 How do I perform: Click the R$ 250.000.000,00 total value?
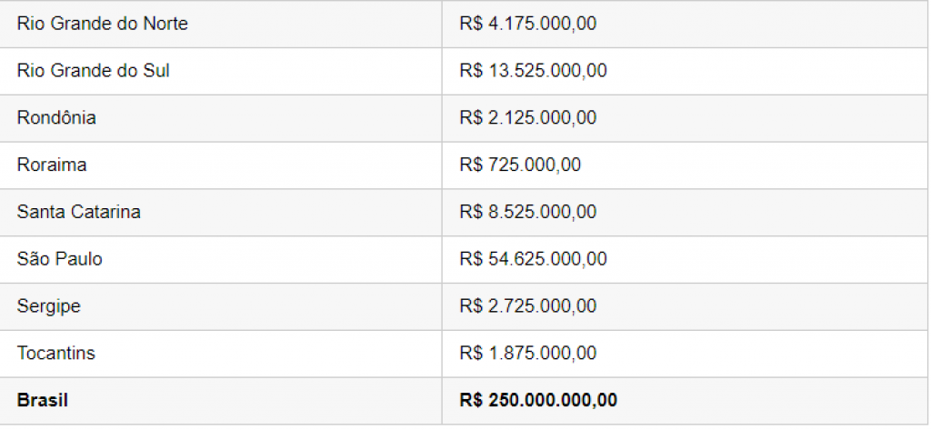[538, 400]
